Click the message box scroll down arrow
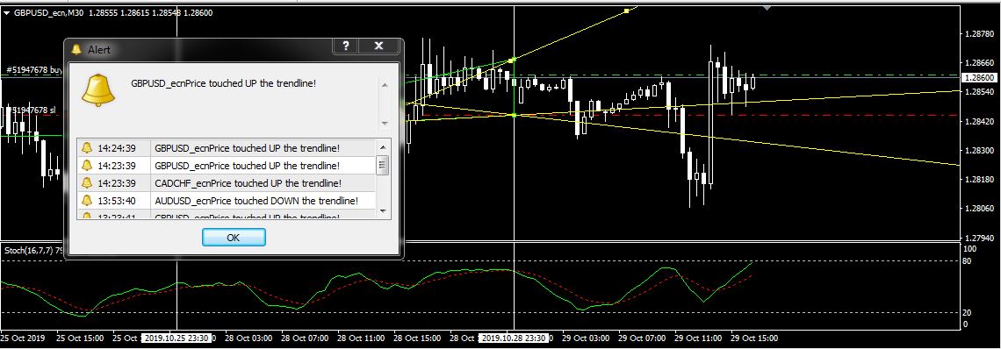This screenshot has width=1001, height=349. pyautogui.click(x=385, y=123)
